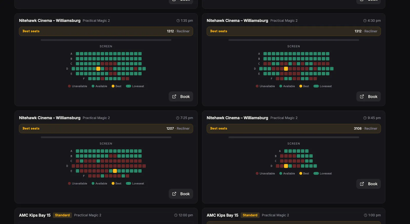Viewport: 410px width, 224px height.
Task: Open Best seats banner showing 3108 Recliner
Action: 294,129
